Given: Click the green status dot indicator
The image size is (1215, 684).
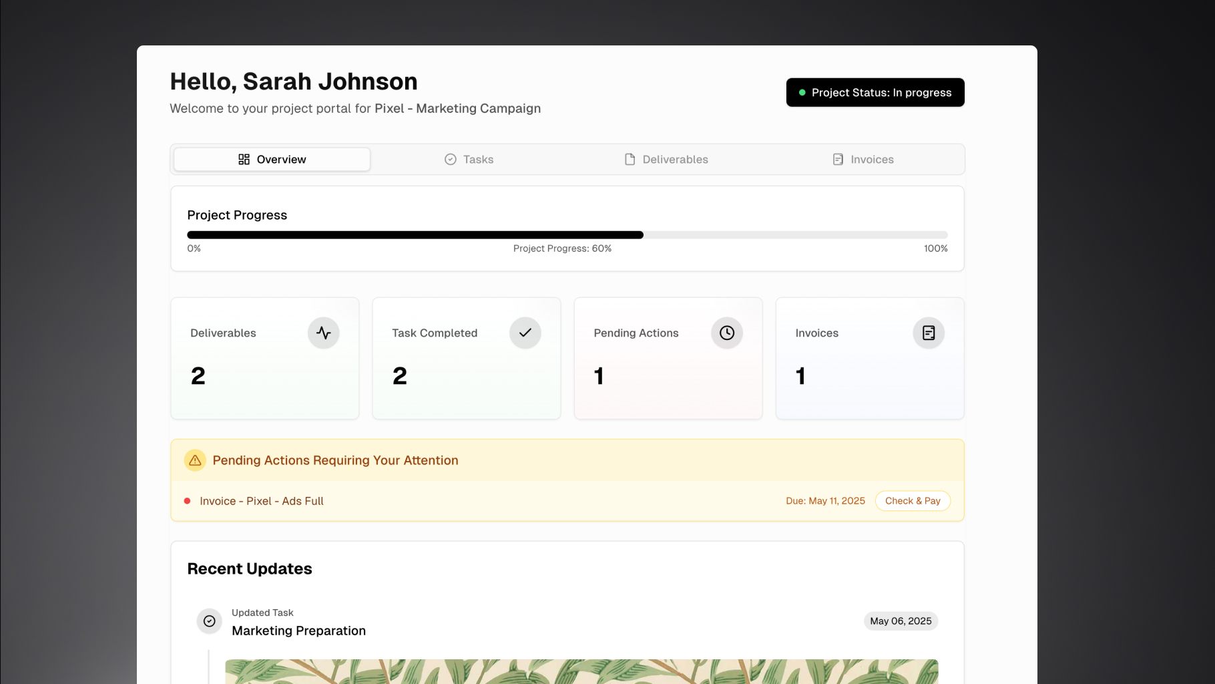Looking at the screenshot, I should pos(802,93).
